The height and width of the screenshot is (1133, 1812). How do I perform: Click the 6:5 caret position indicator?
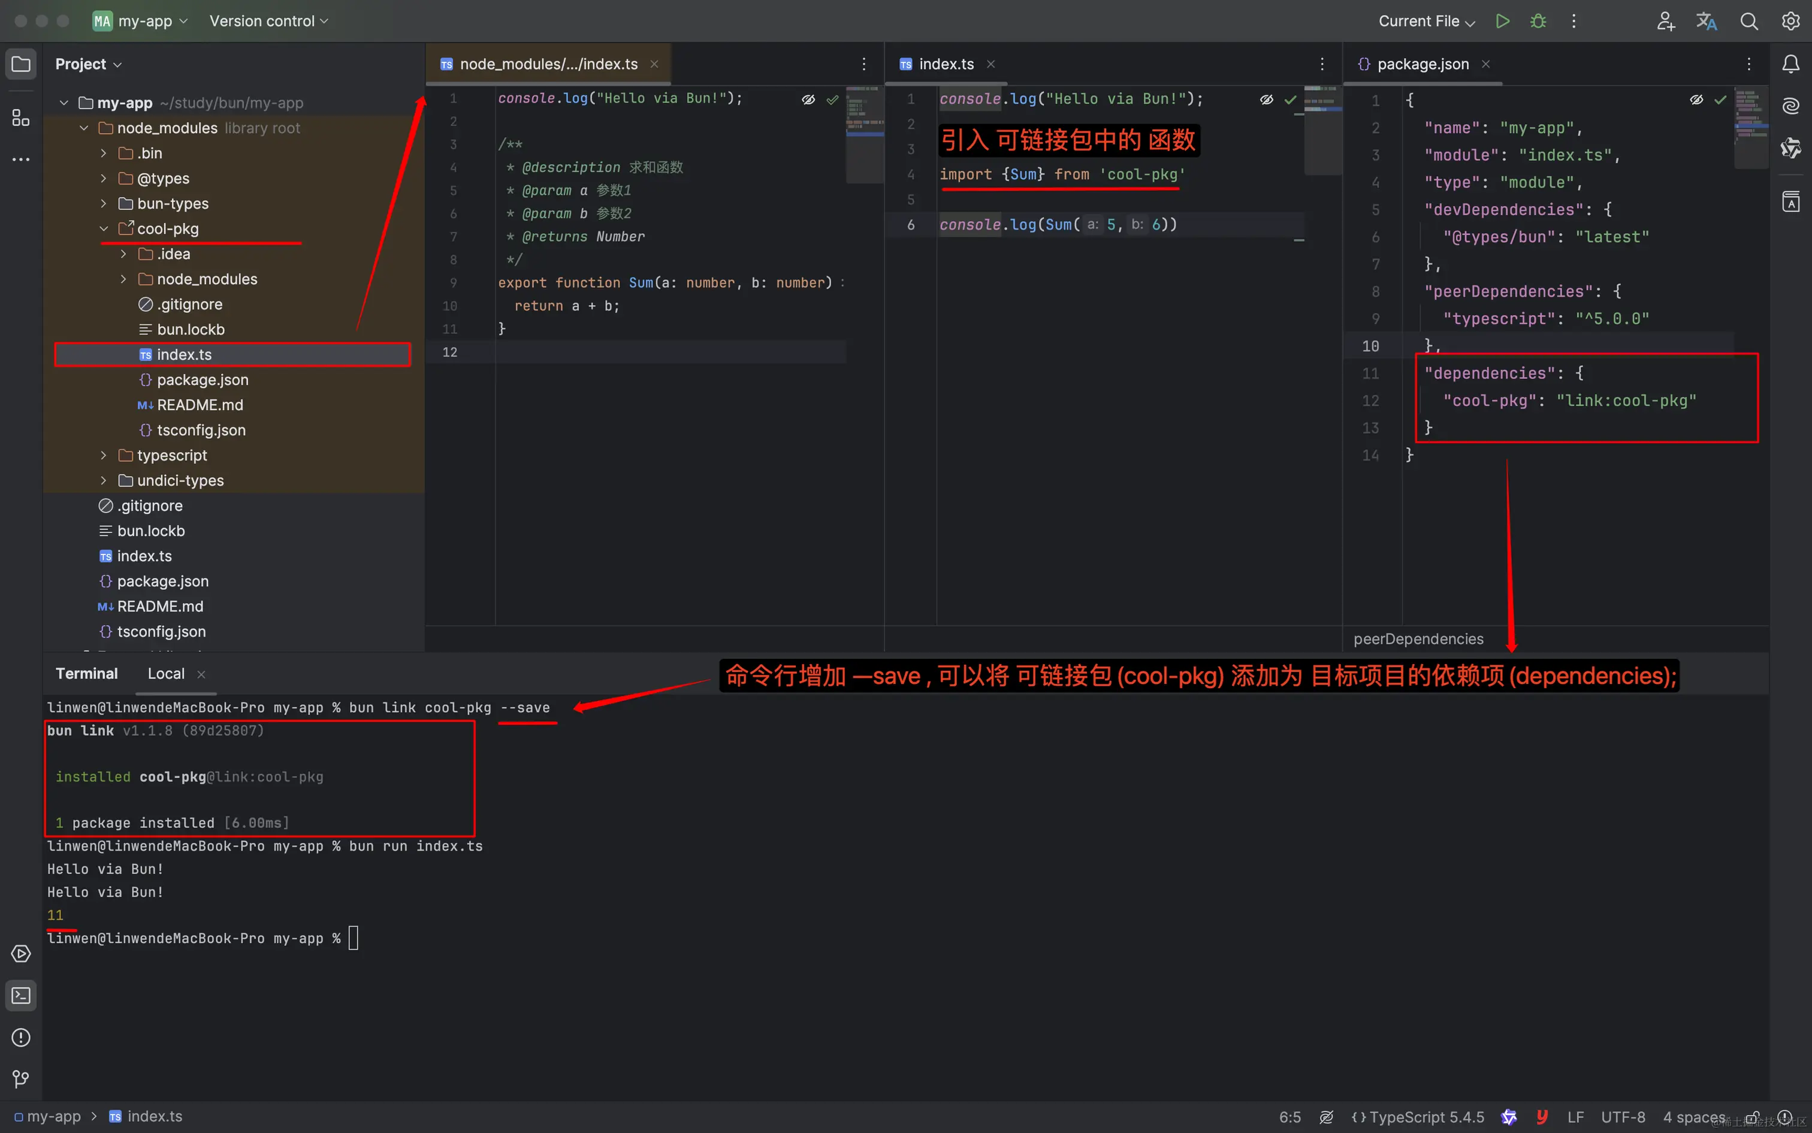[x=1289, y=1117]
